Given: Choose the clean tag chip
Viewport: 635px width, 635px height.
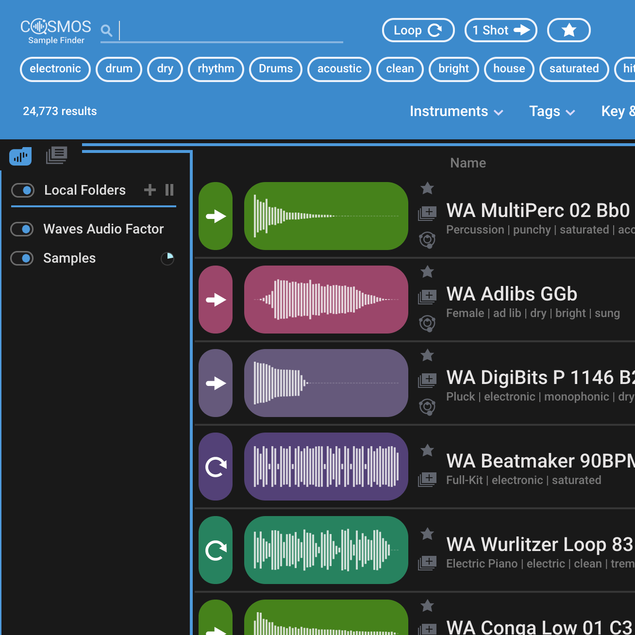Looking at the screenshot, I should pyautogui.click(x=400, y=69).
